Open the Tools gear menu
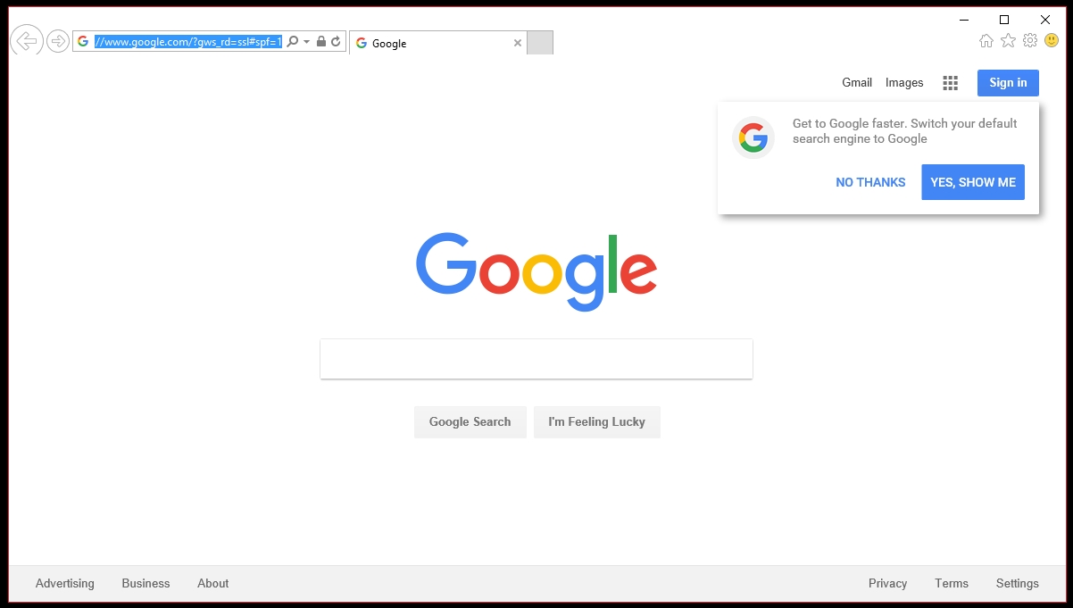The height and width of the screenshot is (608, 1073). click(x=1030, y=40)
